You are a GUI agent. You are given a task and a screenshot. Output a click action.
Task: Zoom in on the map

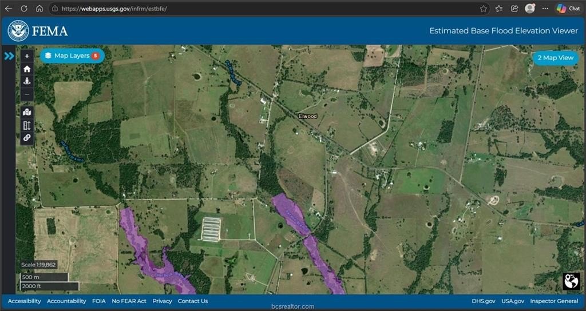click(x=27, y=56)
